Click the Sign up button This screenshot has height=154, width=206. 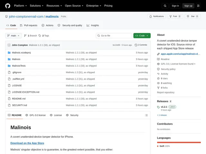tap(188, 6)
